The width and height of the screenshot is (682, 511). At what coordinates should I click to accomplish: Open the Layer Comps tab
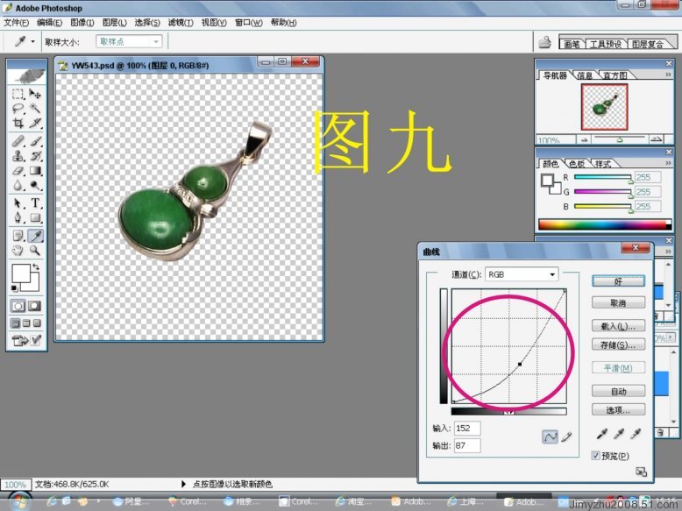(x=648, y=44)
